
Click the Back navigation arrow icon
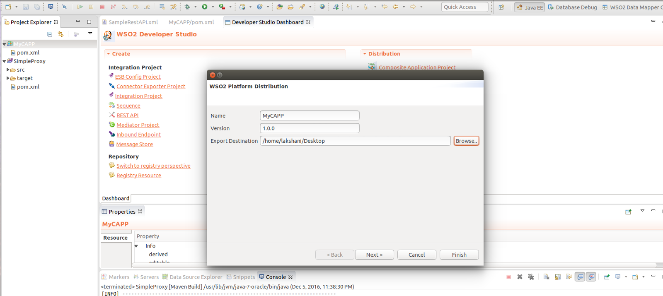396,7
